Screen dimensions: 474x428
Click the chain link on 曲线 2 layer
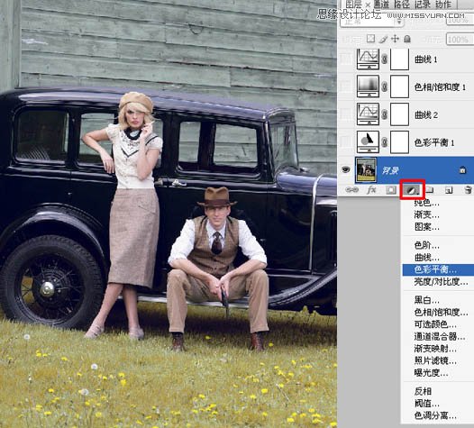pyautogui.click(x=385, y=114)
